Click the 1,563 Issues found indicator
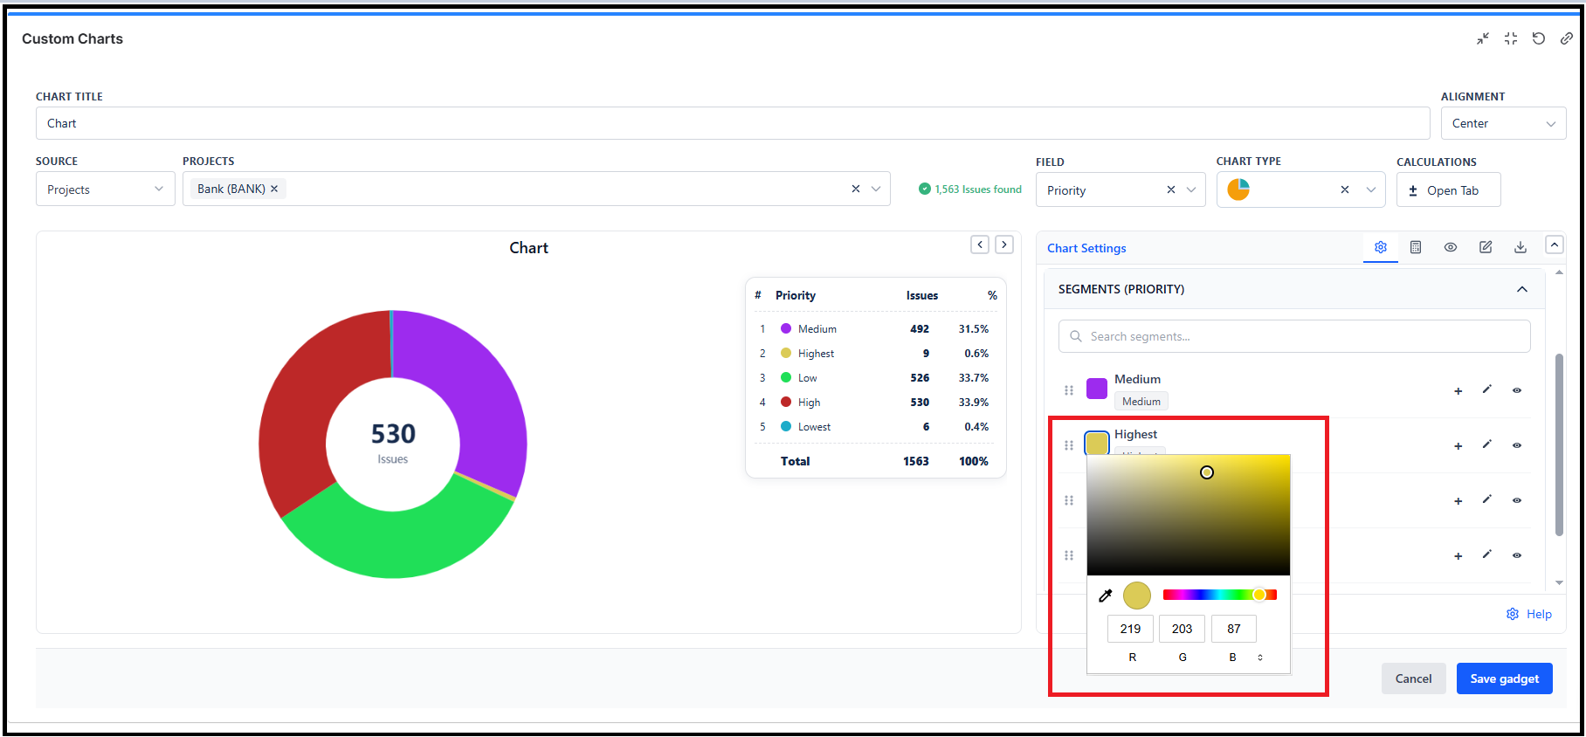The height and width of the screenshot is (737, 1586). point(970,189)
